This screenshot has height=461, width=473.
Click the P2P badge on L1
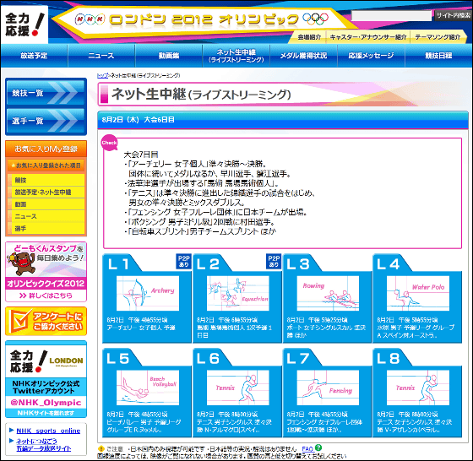(x=183, y=261)
